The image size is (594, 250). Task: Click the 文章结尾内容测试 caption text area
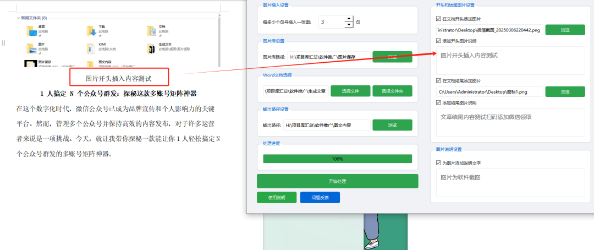[510, 122]
